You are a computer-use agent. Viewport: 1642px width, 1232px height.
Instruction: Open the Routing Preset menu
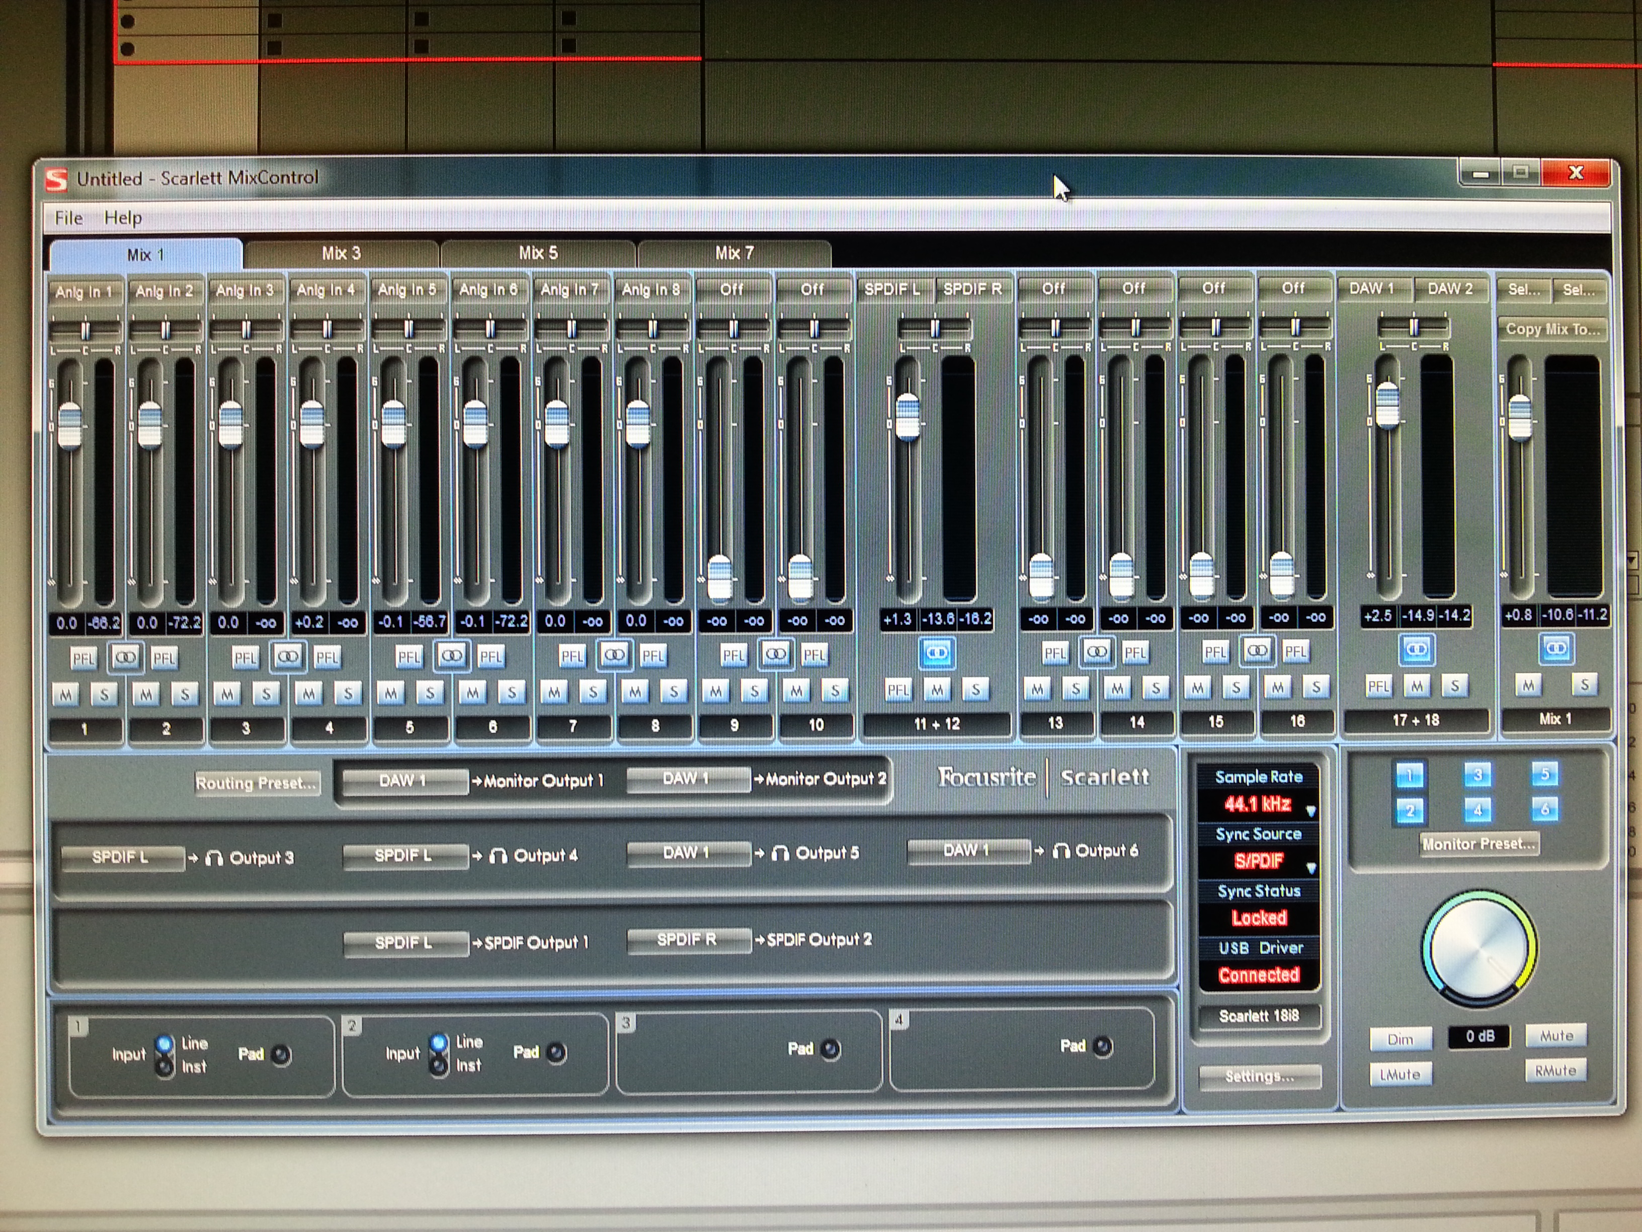(257, 784)
